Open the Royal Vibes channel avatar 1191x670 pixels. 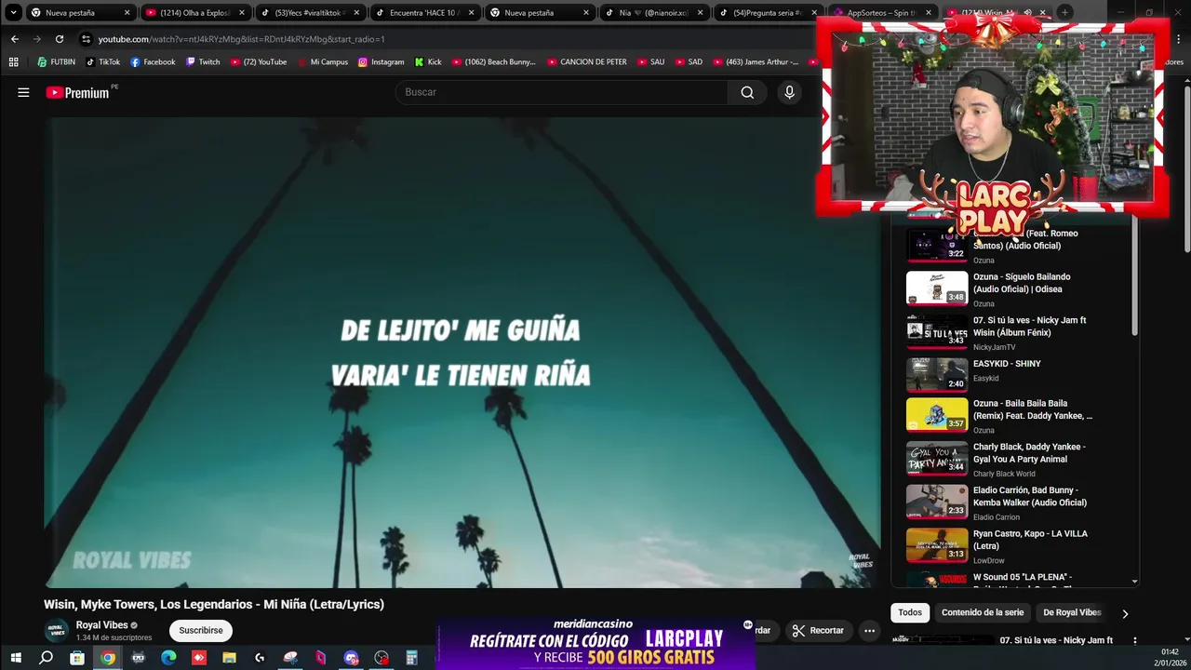57,630
